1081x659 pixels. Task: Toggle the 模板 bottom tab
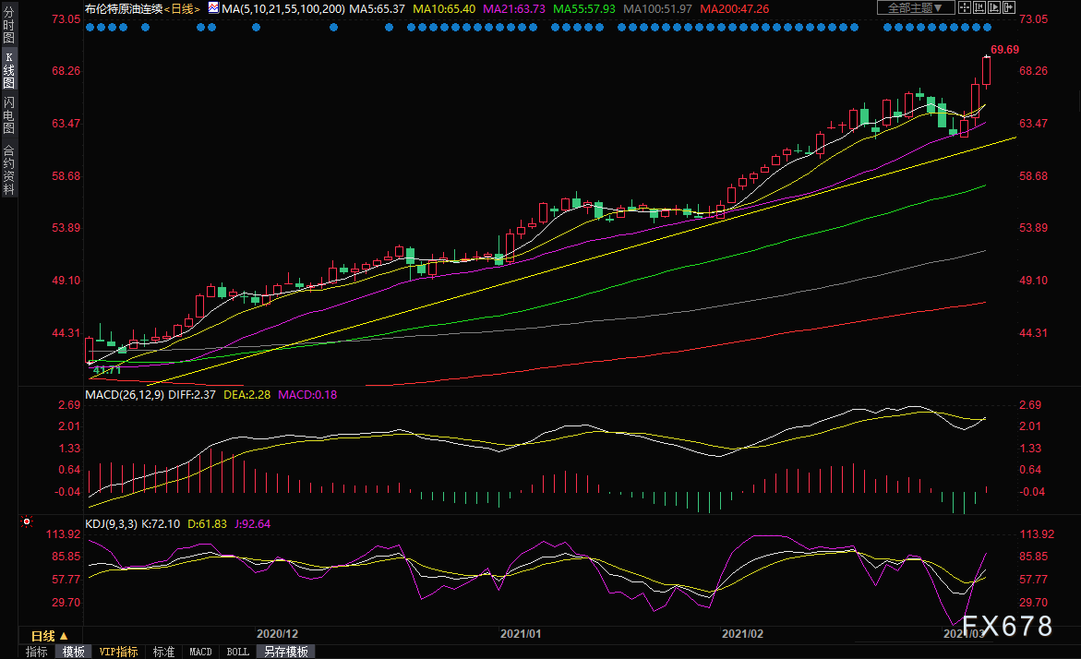[x=74, y=652]
